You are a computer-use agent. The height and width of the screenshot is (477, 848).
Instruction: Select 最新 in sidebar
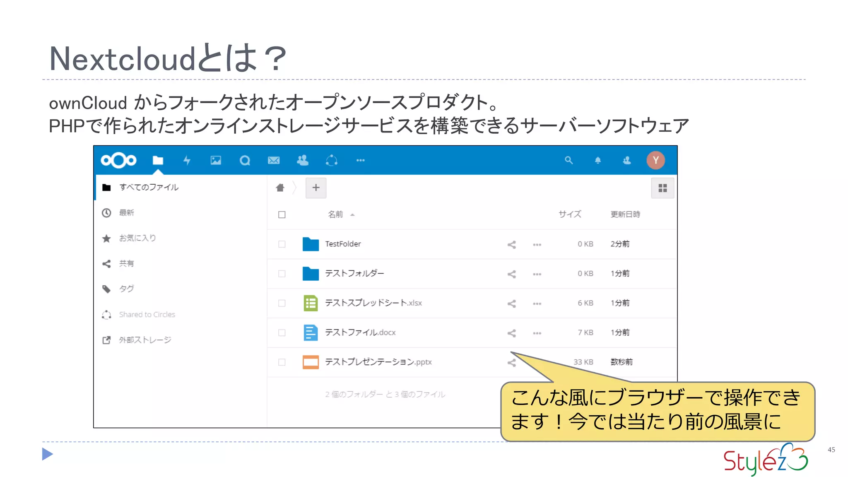point(181,212)
